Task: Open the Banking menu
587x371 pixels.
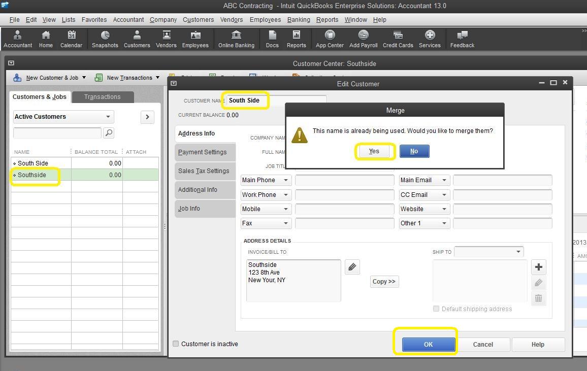Action: click(299, 20)
